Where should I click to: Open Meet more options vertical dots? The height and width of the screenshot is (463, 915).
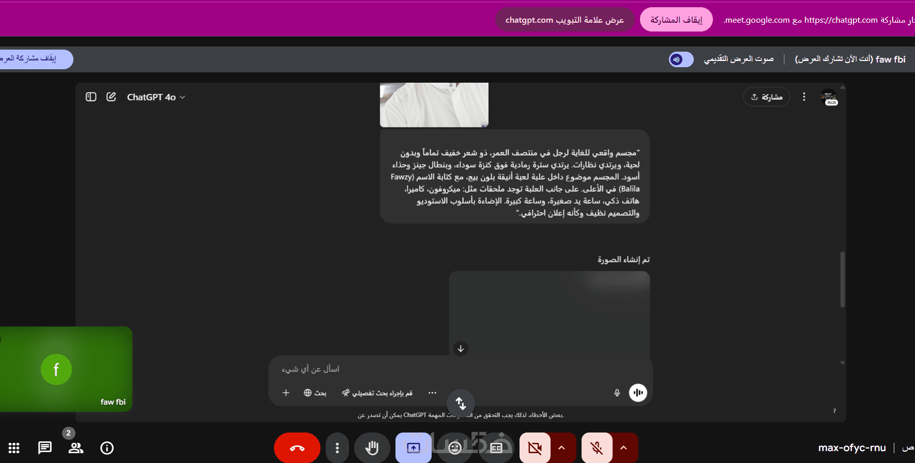[337, 448]
